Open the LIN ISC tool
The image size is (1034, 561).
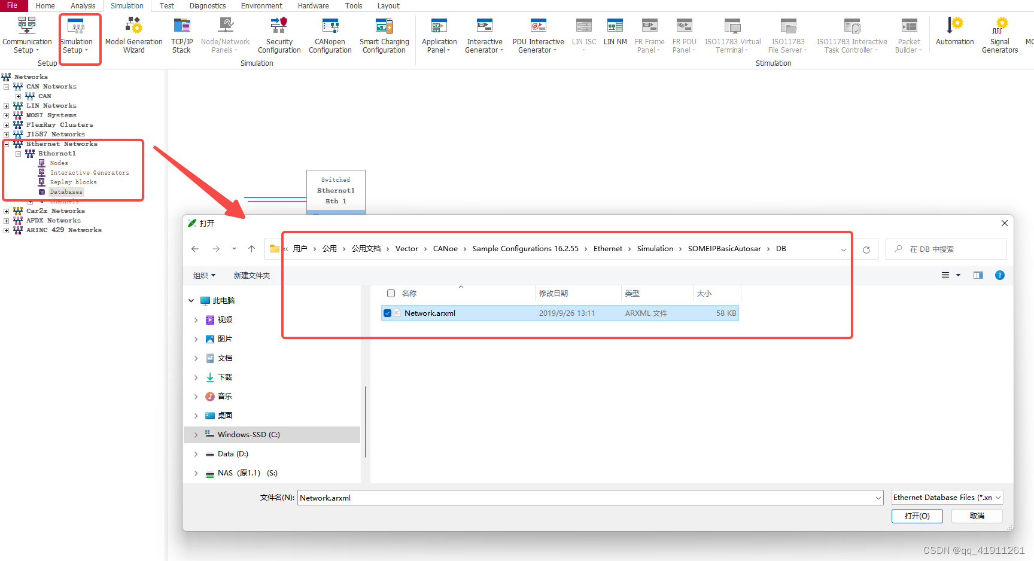pyautogui.click(x=584, y=35)
